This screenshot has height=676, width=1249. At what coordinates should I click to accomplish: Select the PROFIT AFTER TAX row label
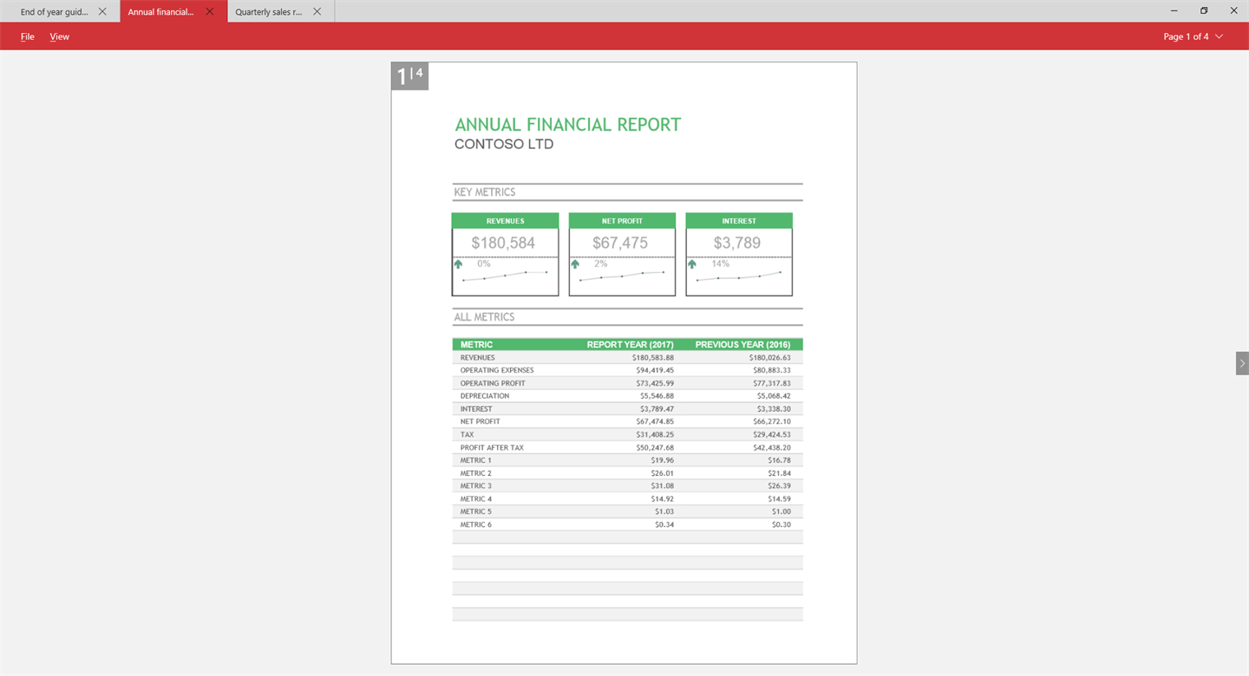click(x=492, y=448)
